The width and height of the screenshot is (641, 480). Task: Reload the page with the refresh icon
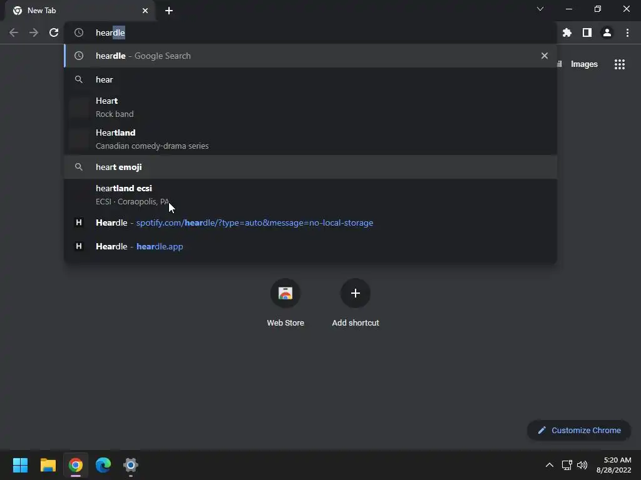[x=54, y=32]
